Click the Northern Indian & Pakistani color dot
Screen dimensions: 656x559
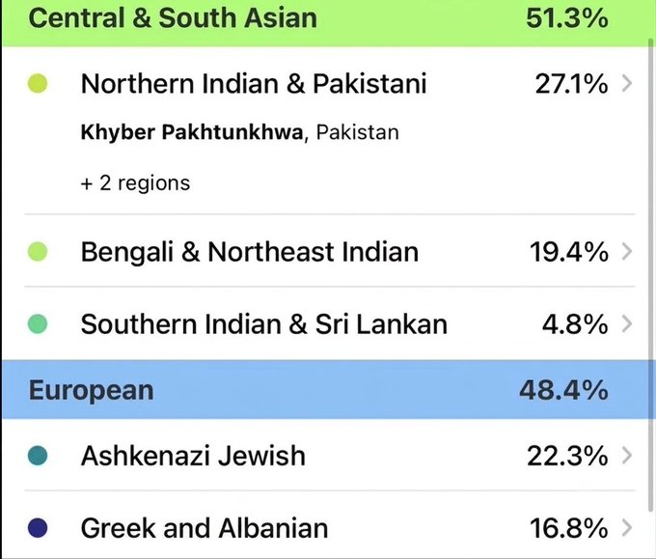(38, 83)
